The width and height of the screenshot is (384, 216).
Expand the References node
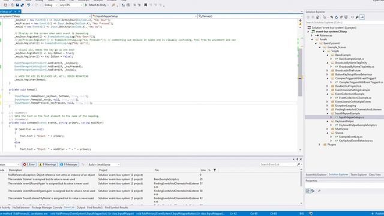[x=312, y=35]
